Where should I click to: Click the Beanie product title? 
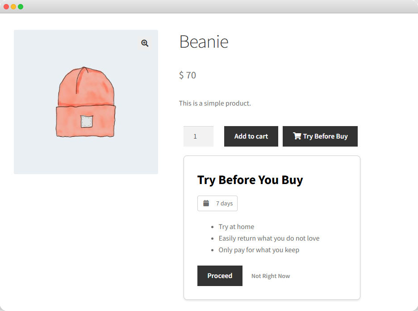coord(204,42)
